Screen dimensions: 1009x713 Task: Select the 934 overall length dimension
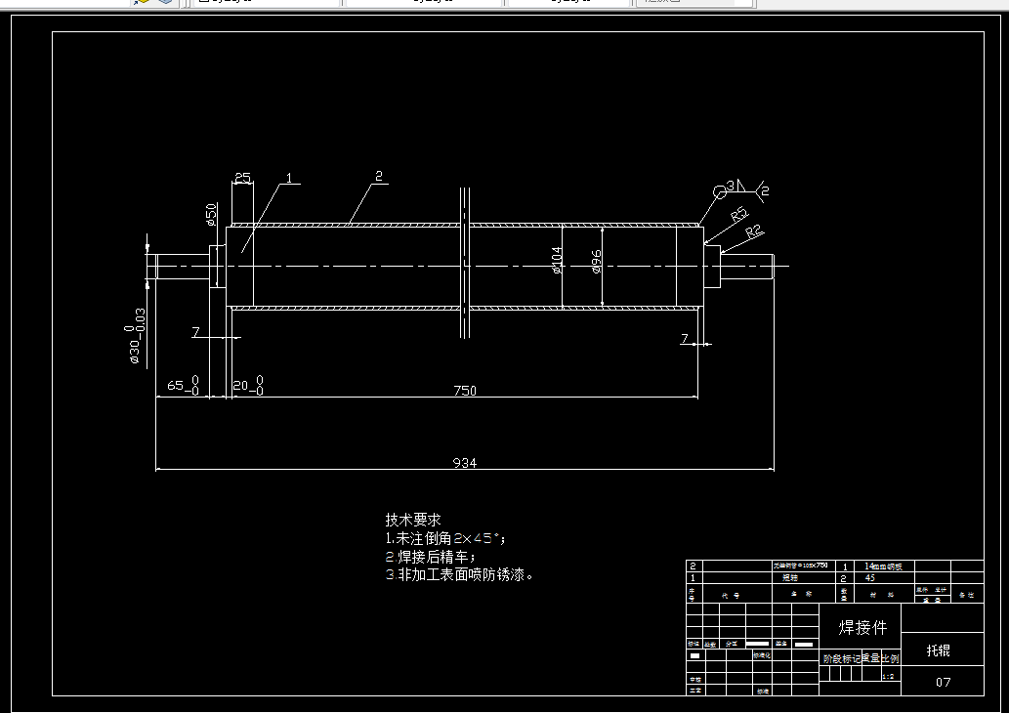[465, 463]
